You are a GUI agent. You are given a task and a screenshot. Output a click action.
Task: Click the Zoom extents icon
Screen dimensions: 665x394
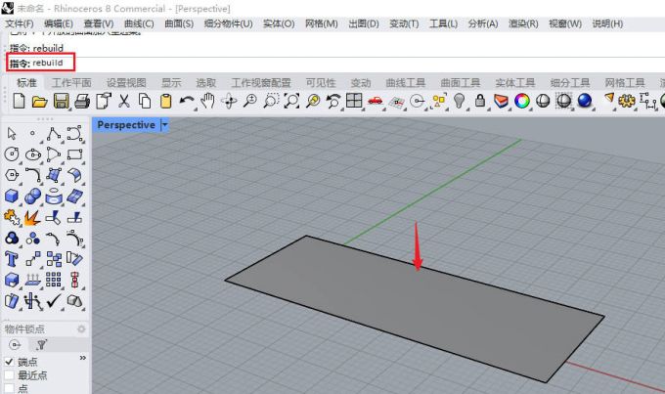click(x=291, y=102)
